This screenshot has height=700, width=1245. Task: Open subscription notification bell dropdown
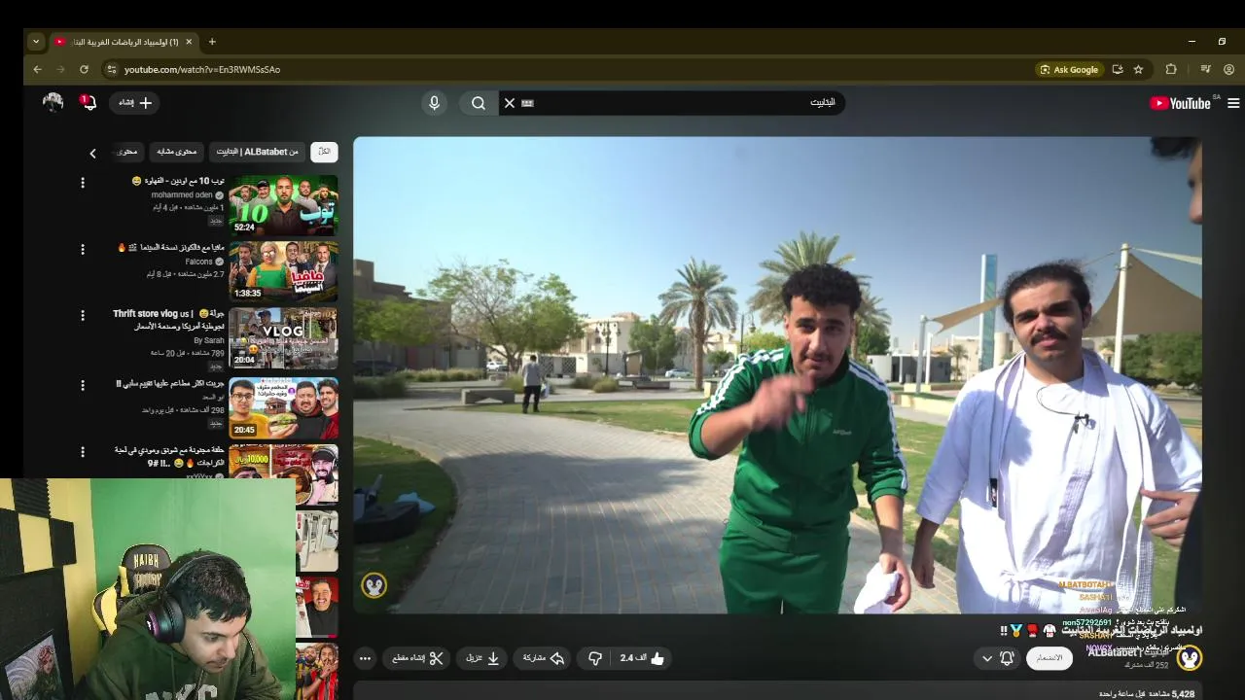[x=998, y=658]
